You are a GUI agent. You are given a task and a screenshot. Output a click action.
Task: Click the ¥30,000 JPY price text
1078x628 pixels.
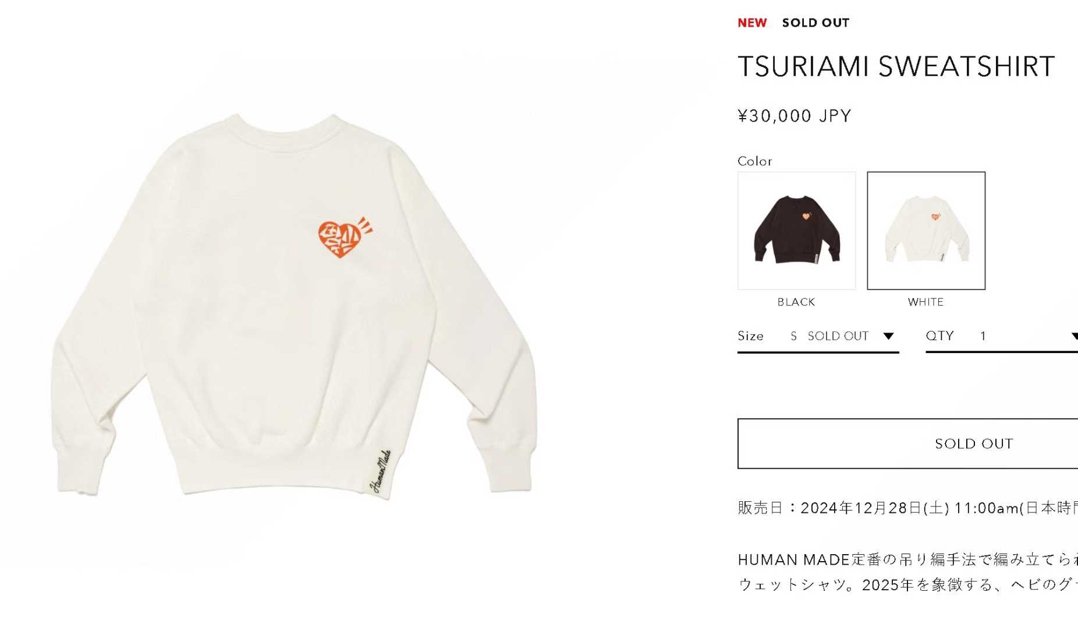click(x=795, y=116)
